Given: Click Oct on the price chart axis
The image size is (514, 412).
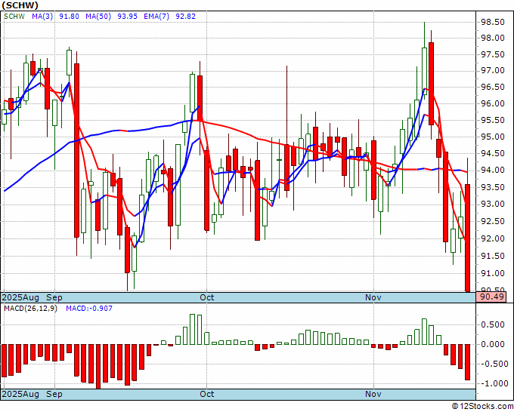Looking at the screenshot, I should coord(207,297).
